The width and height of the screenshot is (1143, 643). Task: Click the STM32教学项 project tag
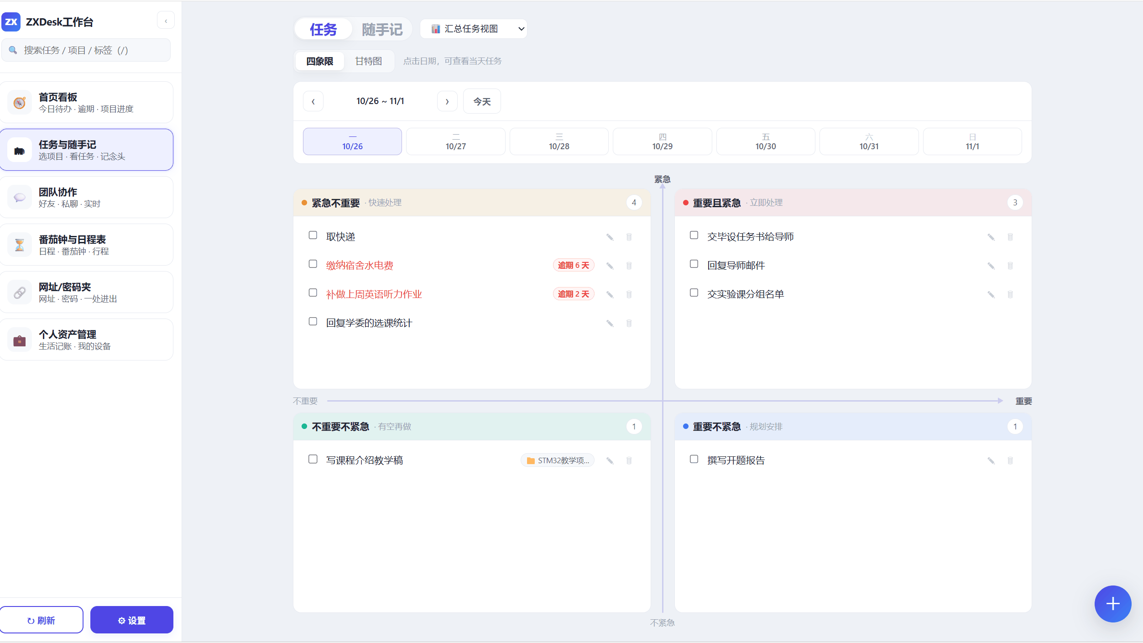558,460
